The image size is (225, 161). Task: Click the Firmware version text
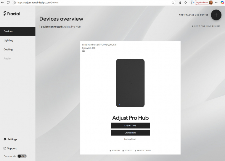pos(89,48)
